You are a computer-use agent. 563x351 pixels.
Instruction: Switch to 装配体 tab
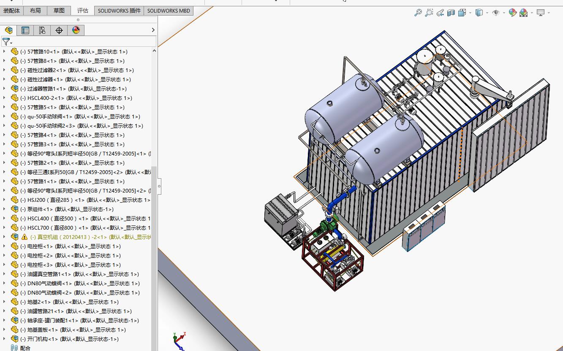[12, 11]
